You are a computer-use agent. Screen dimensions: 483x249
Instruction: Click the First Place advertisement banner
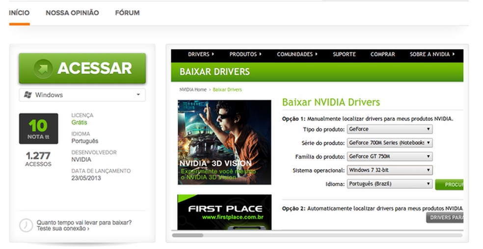tap(224, 212)
